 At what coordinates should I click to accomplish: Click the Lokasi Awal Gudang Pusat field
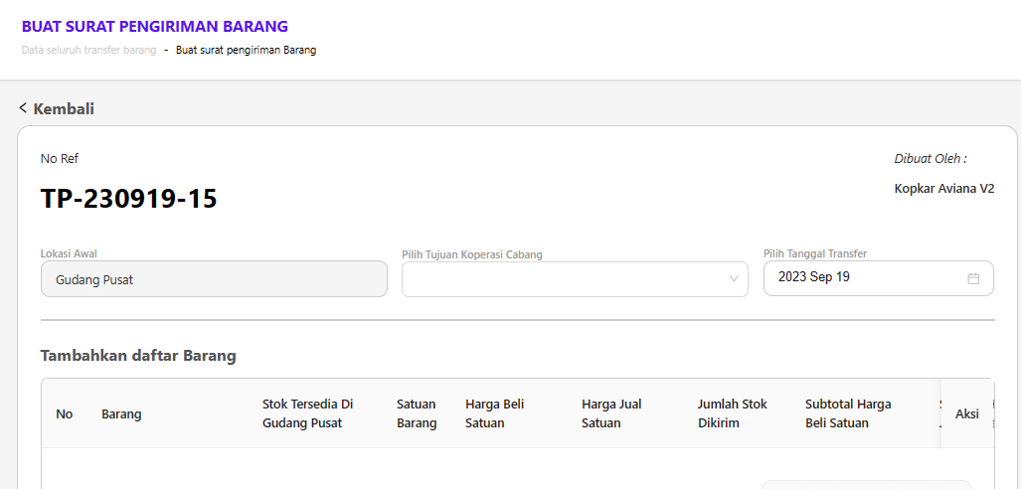pyautogui.click(x=214, y=279)
